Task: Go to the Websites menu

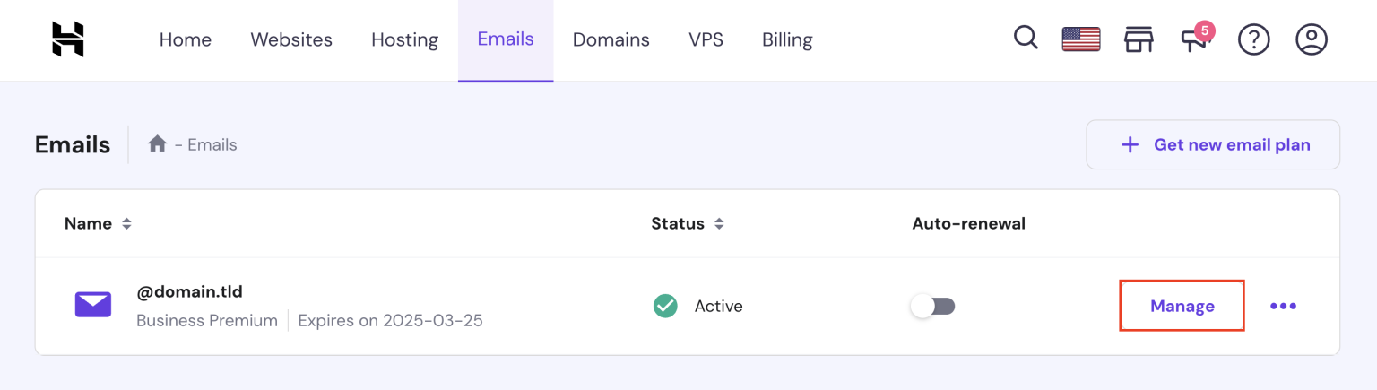Action: click(x=291, y=39)
